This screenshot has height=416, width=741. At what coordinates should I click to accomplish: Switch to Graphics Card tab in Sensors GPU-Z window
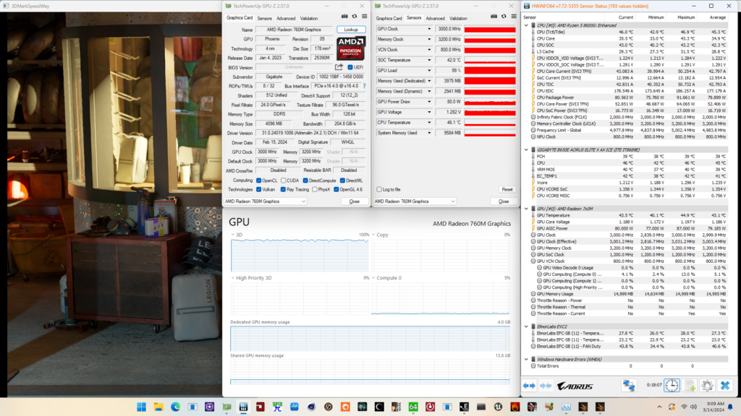[x=389, y=18]
